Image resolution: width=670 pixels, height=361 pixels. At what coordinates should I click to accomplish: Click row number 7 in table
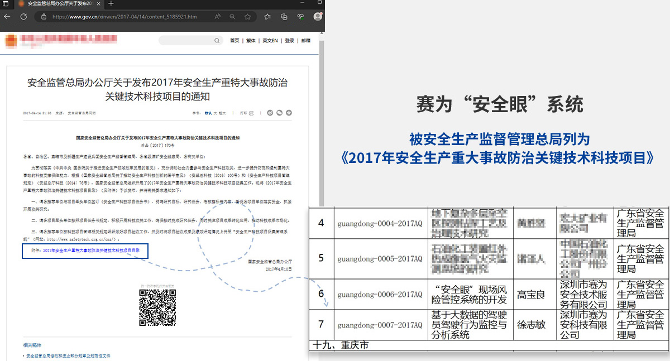tap(321, 324)
